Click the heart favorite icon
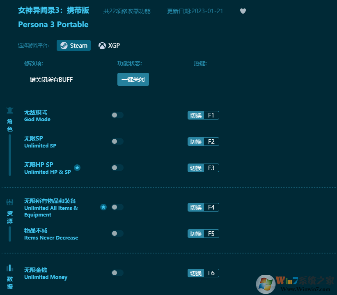 pos(243,11)
